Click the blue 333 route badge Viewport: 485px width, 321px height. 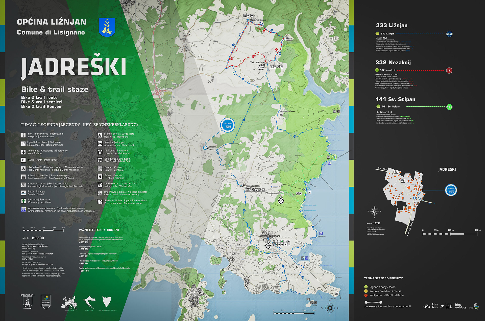point(449,34)
